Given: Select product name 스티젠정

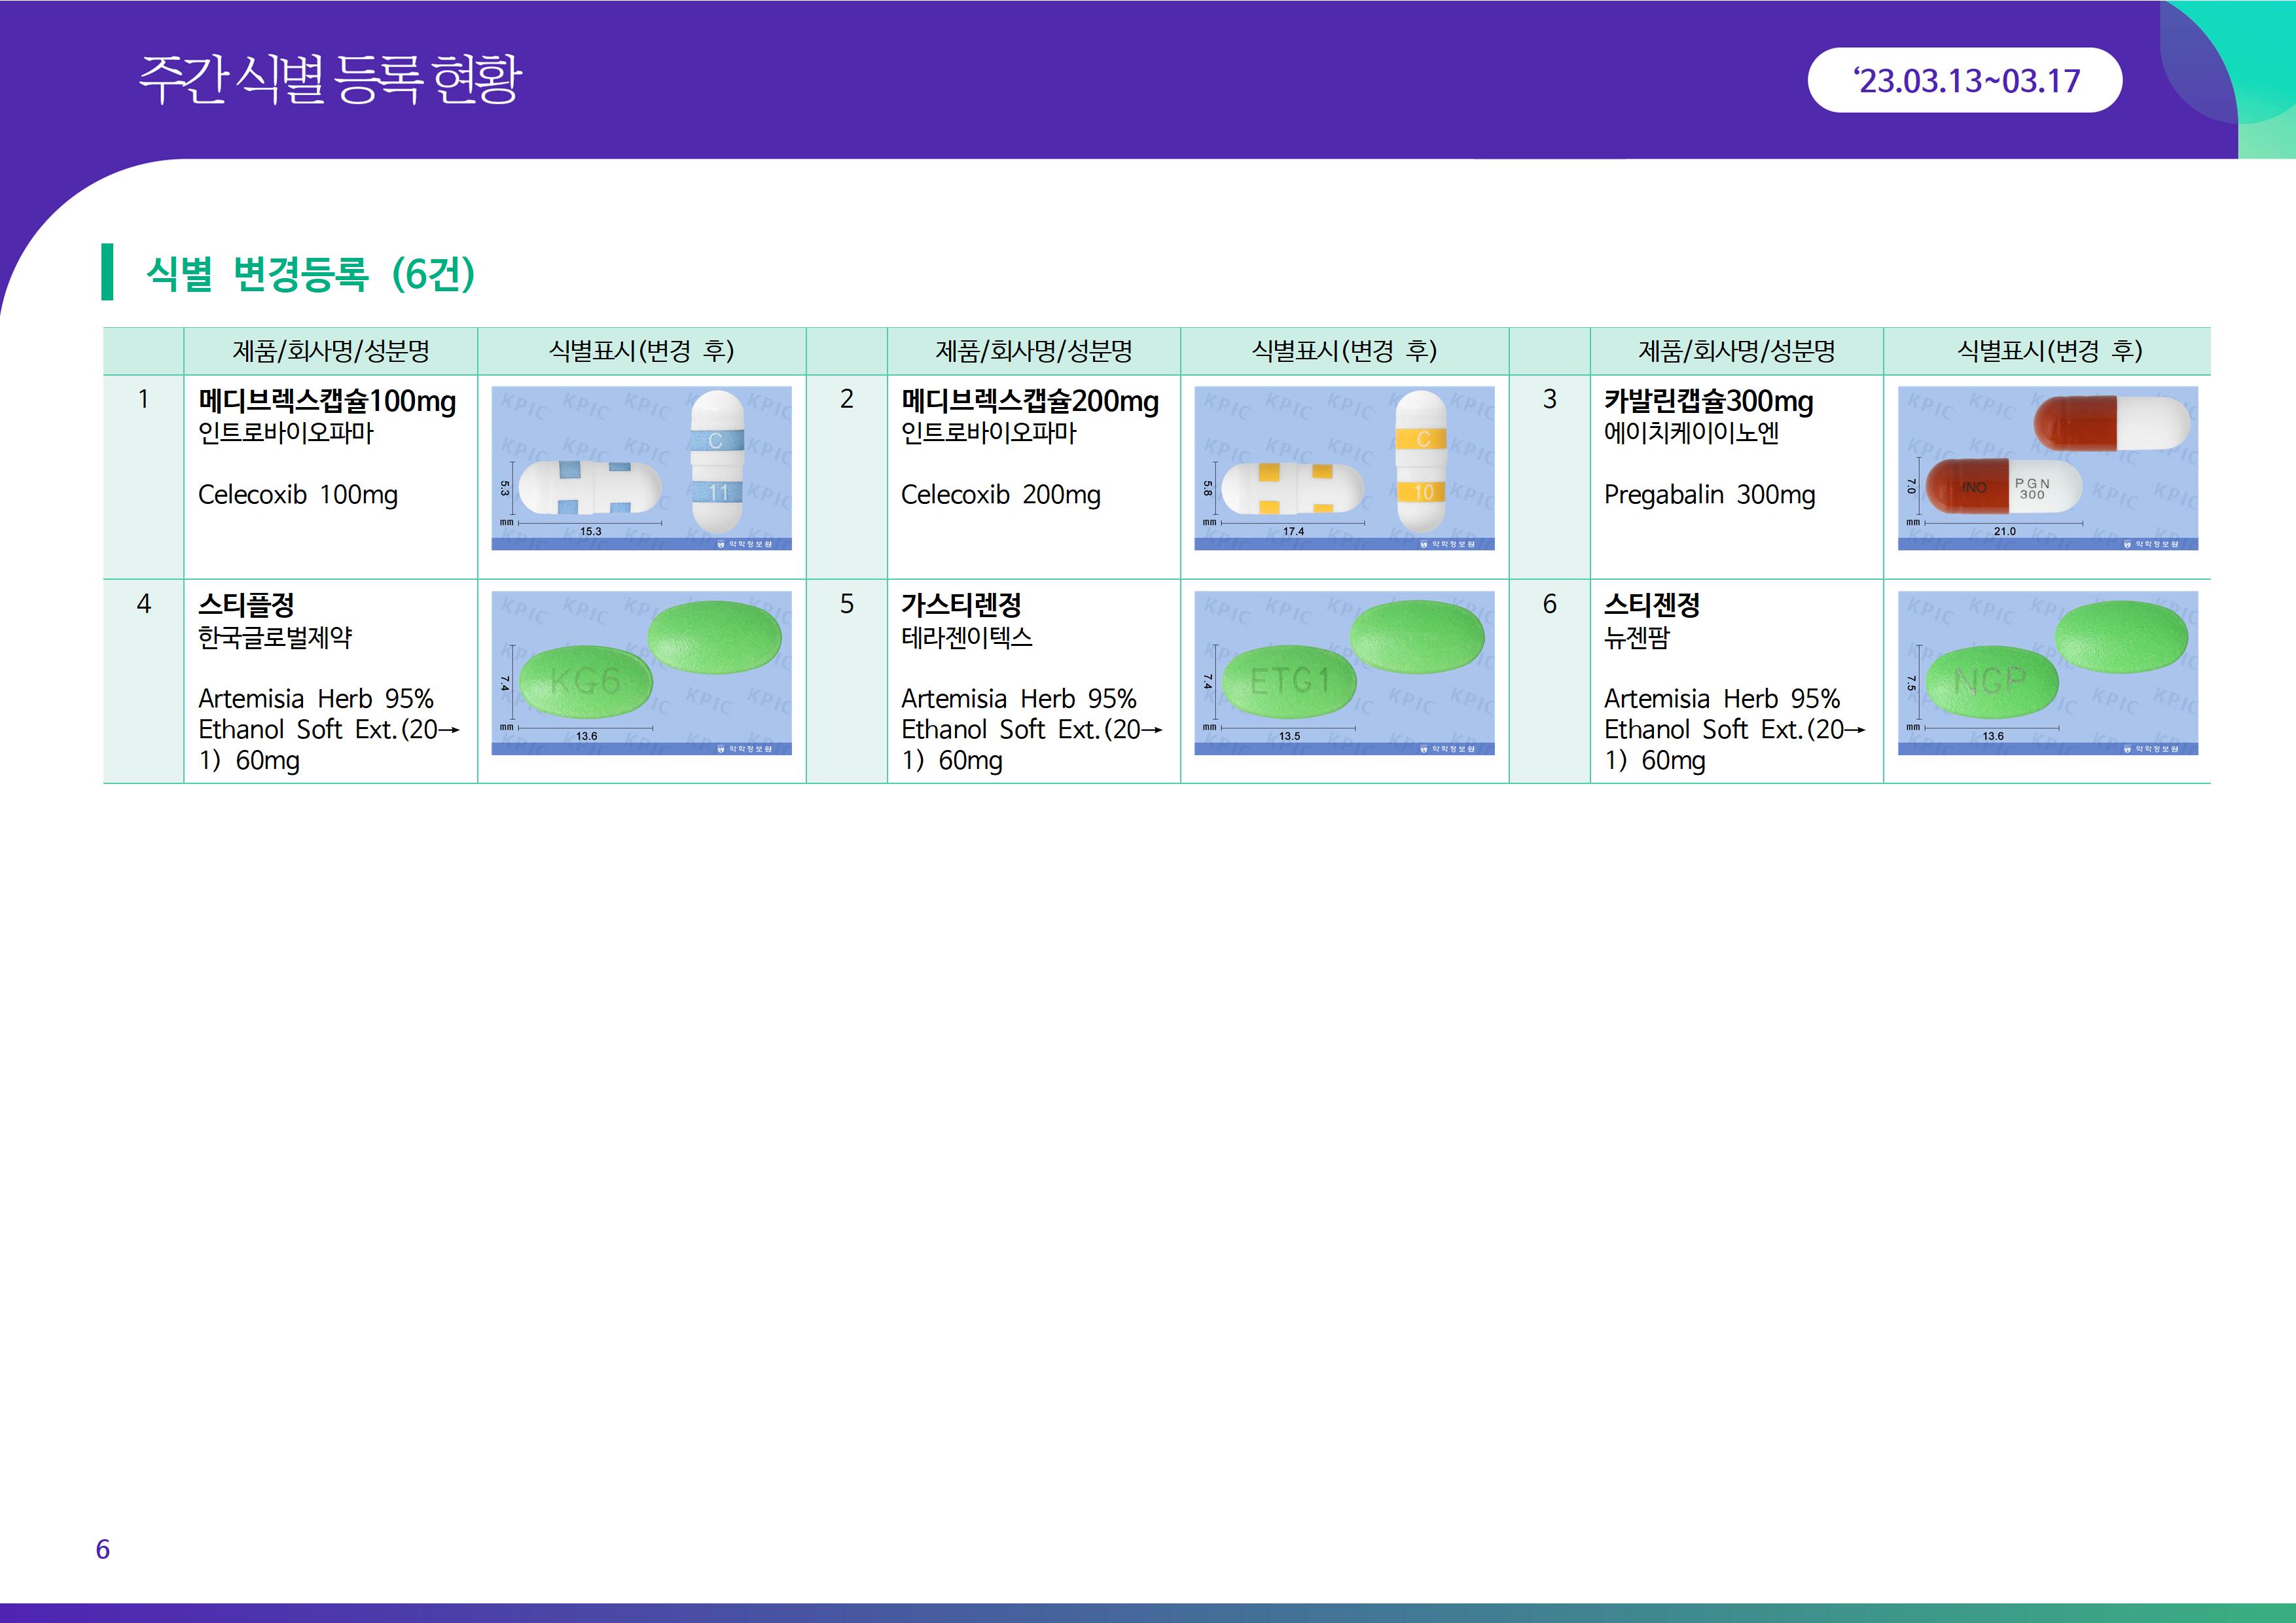Looking at the screenshot, I should 1652,605.
